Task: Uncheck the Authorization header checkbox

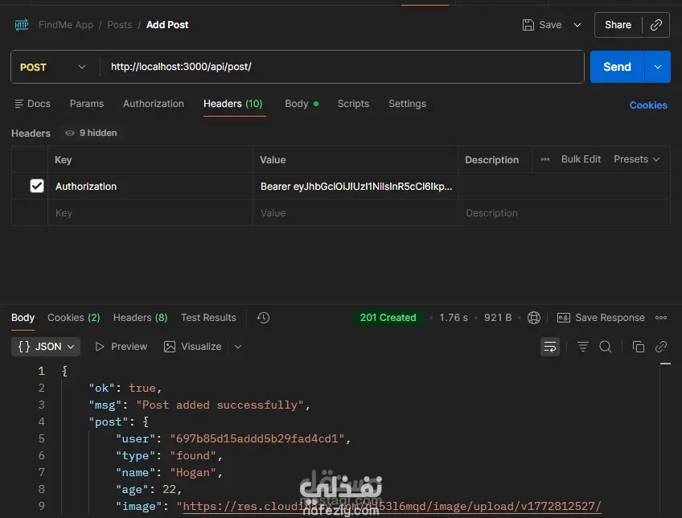Action: click(x=37, y=186)
